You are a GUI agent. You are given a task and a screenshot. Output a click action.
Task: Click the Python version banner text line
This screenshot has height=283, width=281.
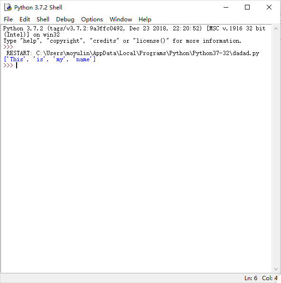pyautogui.click(x=134, y=28)
